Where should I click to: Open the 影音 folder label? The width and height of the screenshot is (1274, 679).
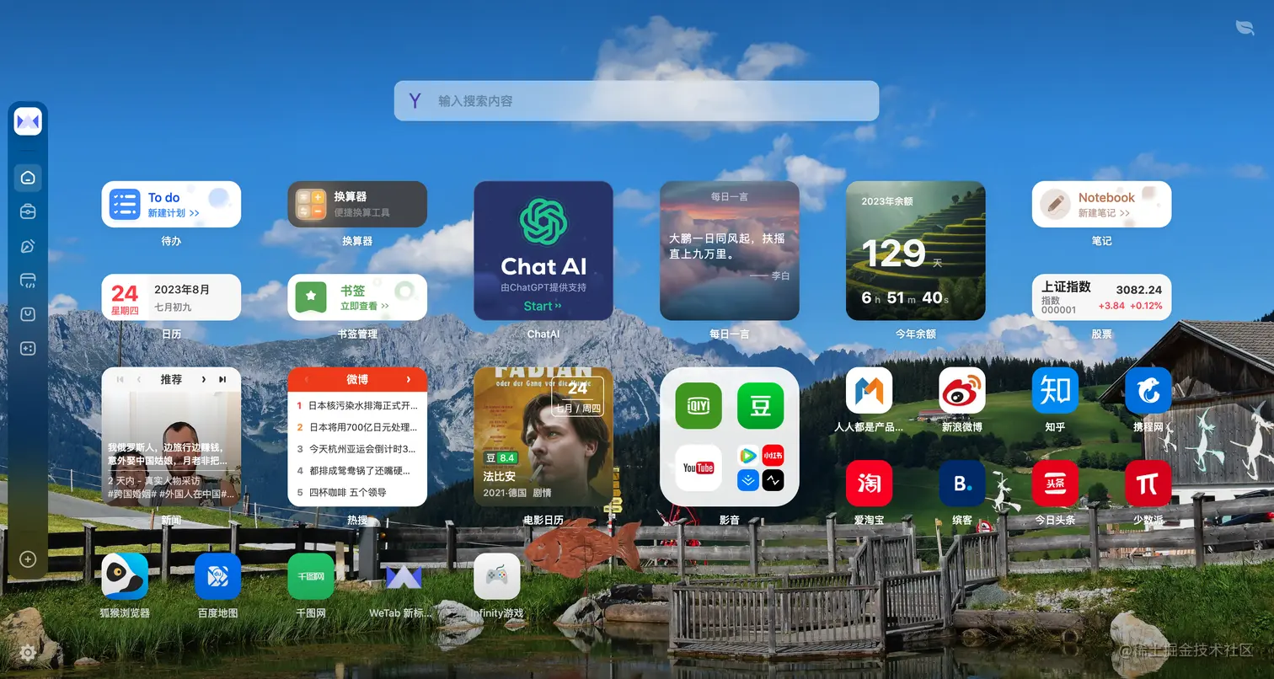[729, 520]
